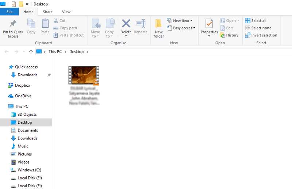292x189 pixels.
Task: Open OneDrive in navigation pane
Action: tap(20, 96)
